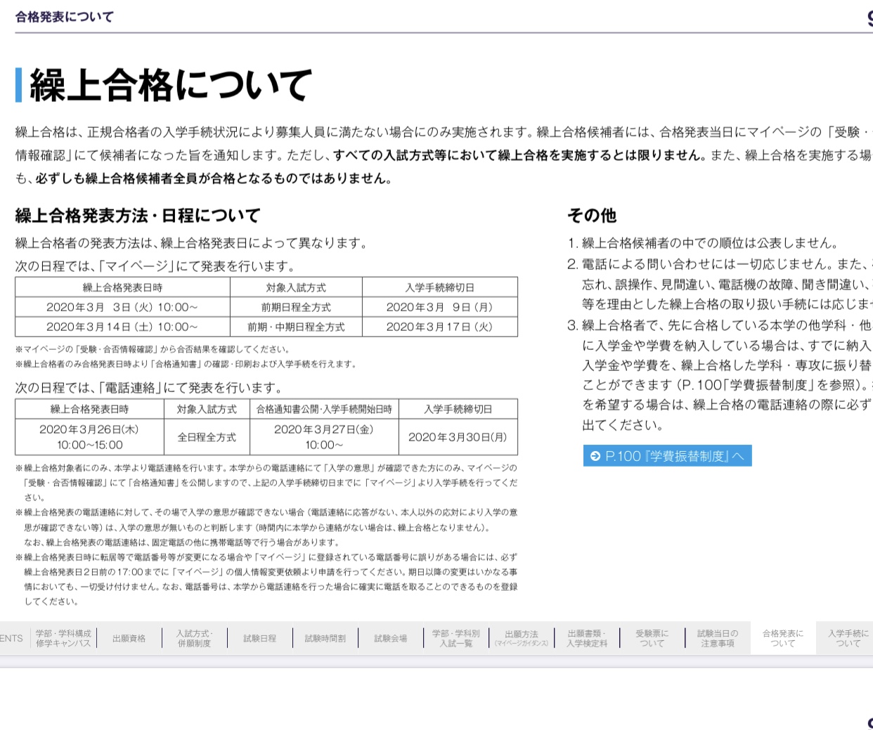Switch to 入試方式・併願制度 tab

click(194, 638)
